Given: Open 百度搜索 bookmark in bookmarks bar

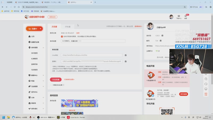Looking at the screenshot, I should pos(35,11).
